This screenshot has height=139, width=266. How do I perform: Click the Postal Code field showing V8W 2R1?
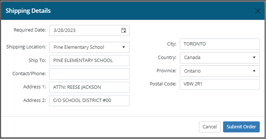click(x=220, y=84)
